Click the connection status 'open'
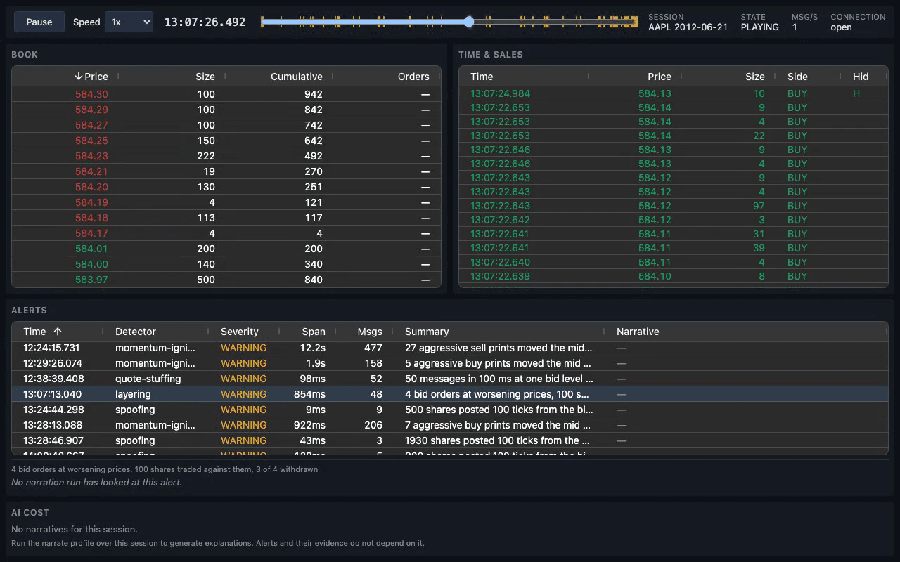Screen dimensions: 900x562 (x=841, y=27)
